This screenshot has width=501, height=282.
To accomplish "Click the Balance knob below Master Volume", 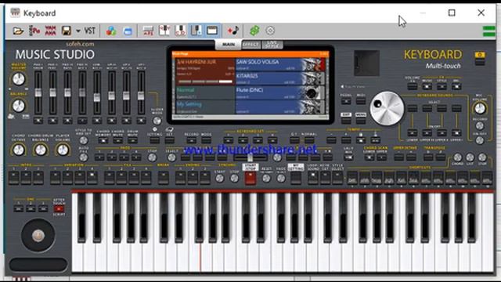I will click(19, 106).
